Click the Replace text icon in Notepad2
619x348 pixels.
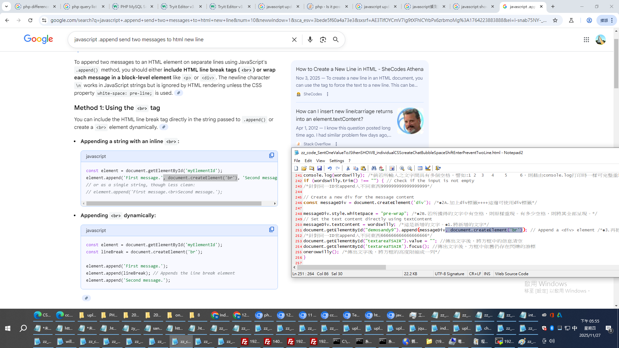[x=381, y=168]
